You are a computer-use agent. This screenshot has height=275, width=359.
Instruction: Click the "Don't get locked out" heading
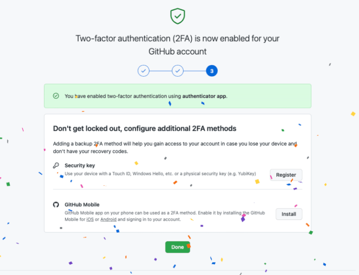pos(144,128)
